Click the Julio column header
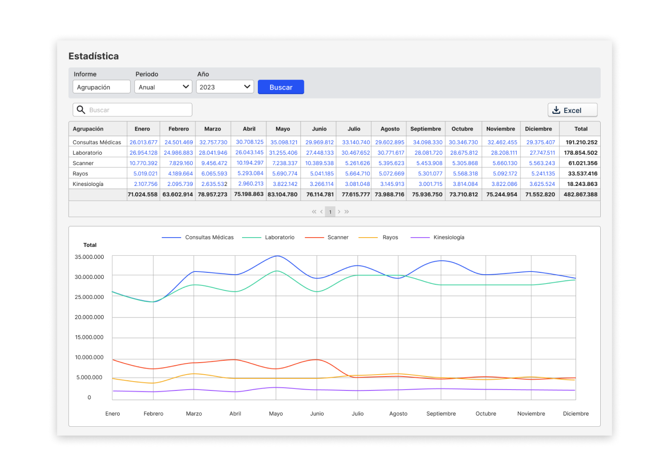 click(x=354, y=129)
